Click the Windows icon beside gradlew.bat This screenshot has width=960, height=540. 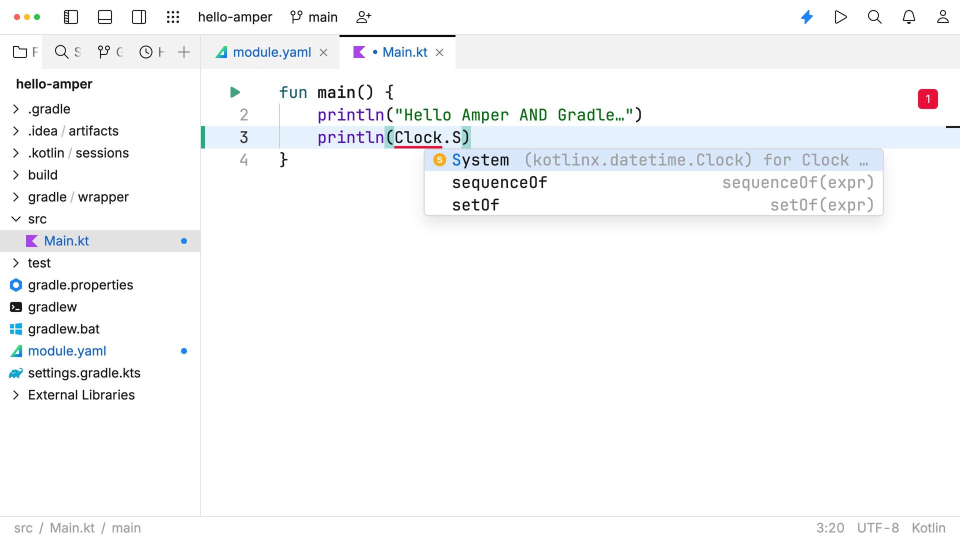pos(16,329)
